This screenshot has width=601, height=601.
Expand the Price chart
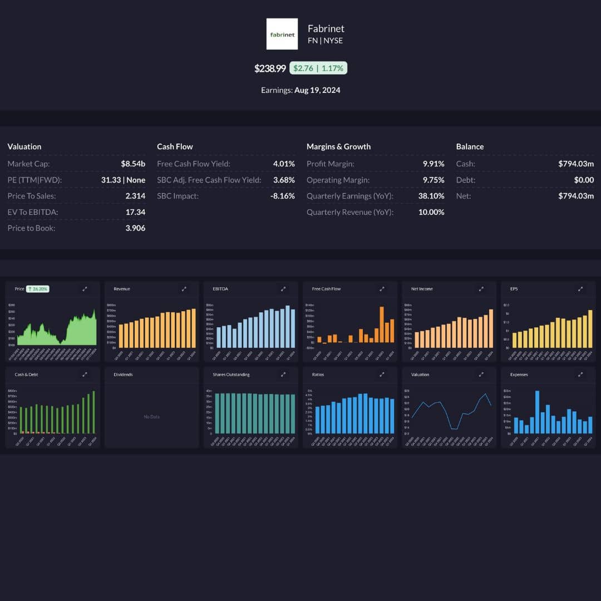point(85,289)
